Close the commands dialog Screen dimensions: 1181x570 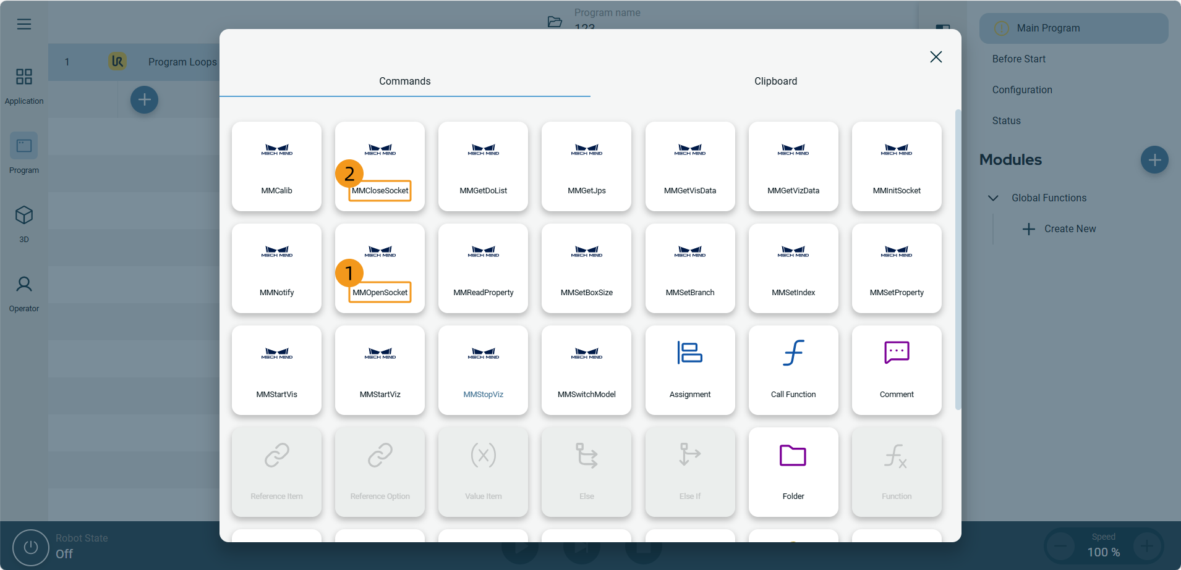point(936,57)
